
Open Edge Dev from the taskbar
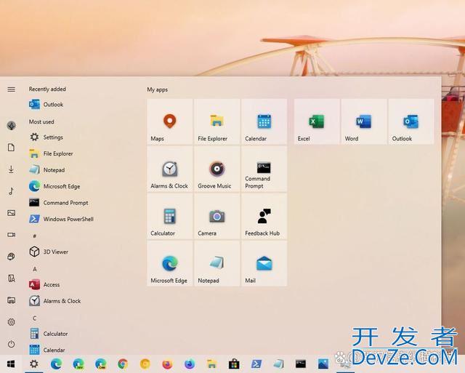[78, 364]
